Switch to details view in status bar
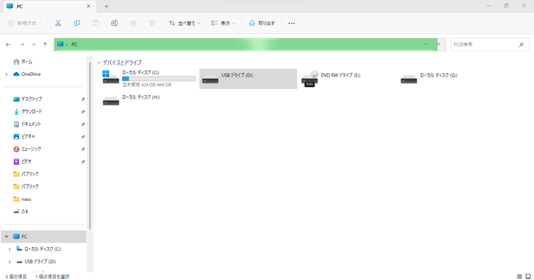This screenshot has height=280, width=534. pos(520,276)
